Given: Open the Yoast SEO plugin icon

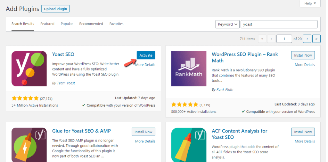Looking at the screenshot, I should (29, 69).
